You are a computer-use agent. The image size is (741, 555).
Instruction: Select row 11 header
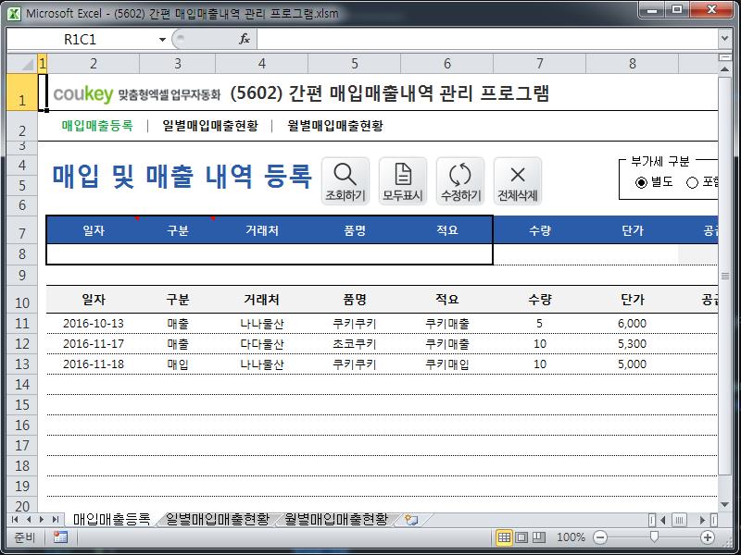[x=22, y=324]
